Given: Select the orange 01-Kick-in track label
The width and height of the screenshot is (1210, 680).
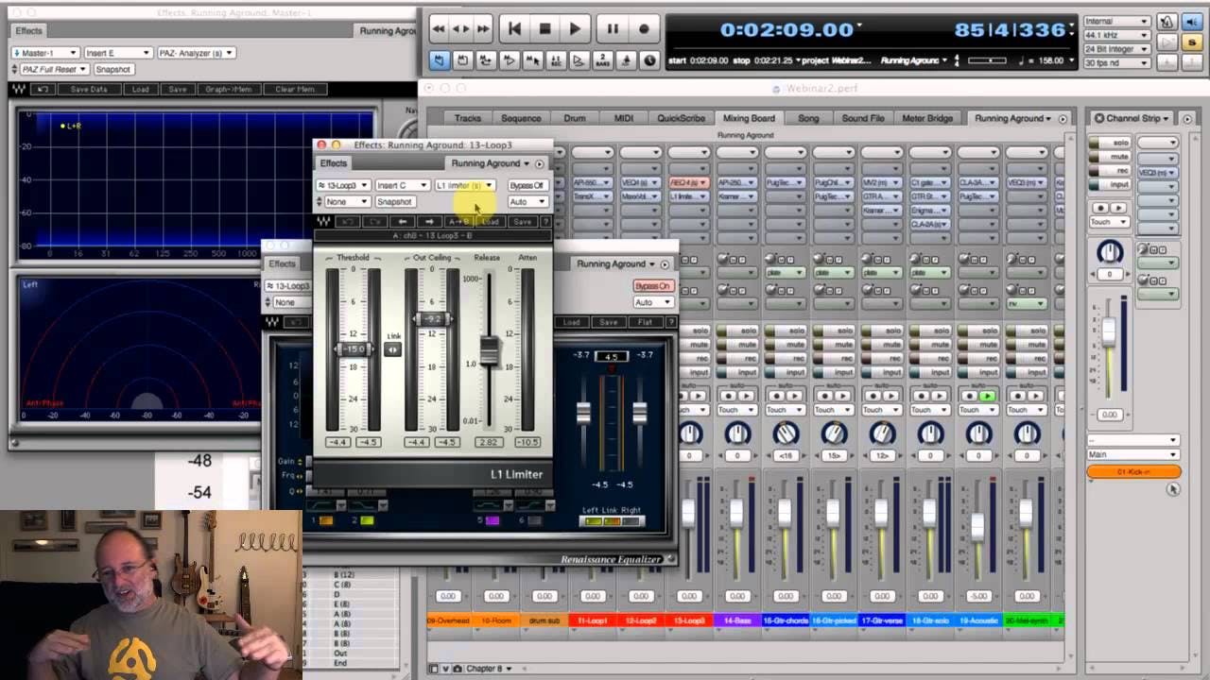Looking at the screenshot, I should [1133, 471].
